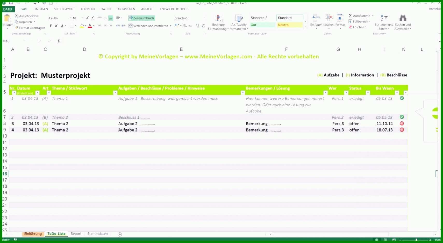Open Suchen und Auswählen binoculars

click(403, 22)
